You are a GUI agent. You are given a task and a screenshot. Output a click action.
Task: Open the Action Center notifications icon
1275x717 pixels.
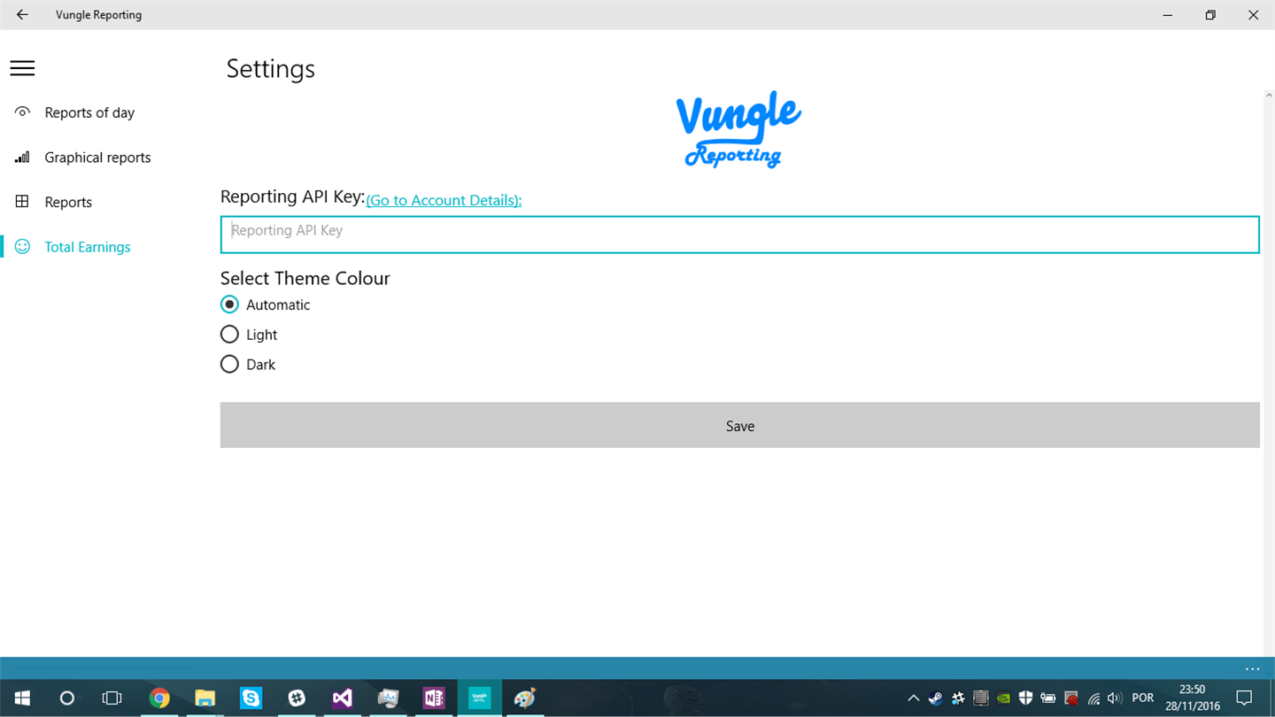click(x=1244, y=698)
